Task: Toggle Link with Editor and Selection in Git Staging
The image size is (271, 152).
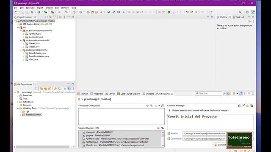Action: [229, 94]
